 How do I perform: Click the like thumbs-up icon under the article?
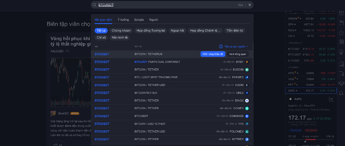coord(56,145)
